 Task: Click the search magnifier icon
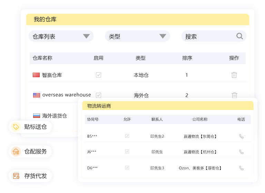[239, 36]
